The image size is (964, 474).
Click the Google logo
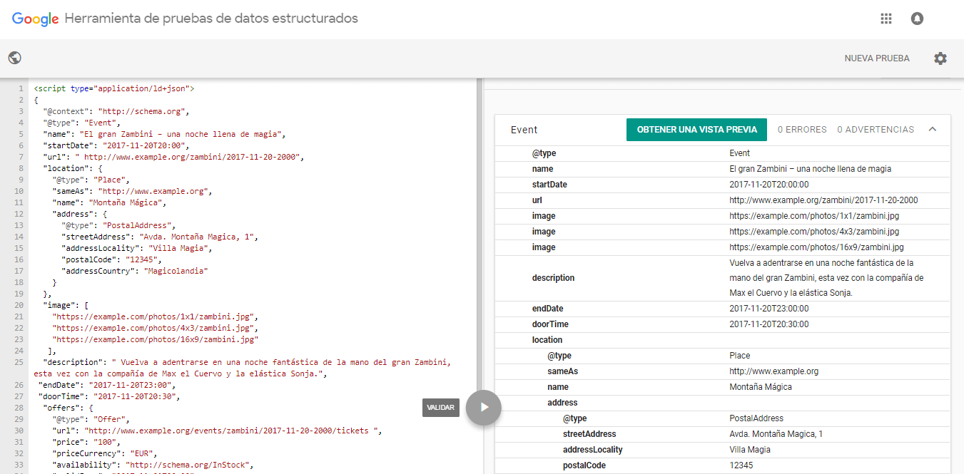(x=35, y=19)
